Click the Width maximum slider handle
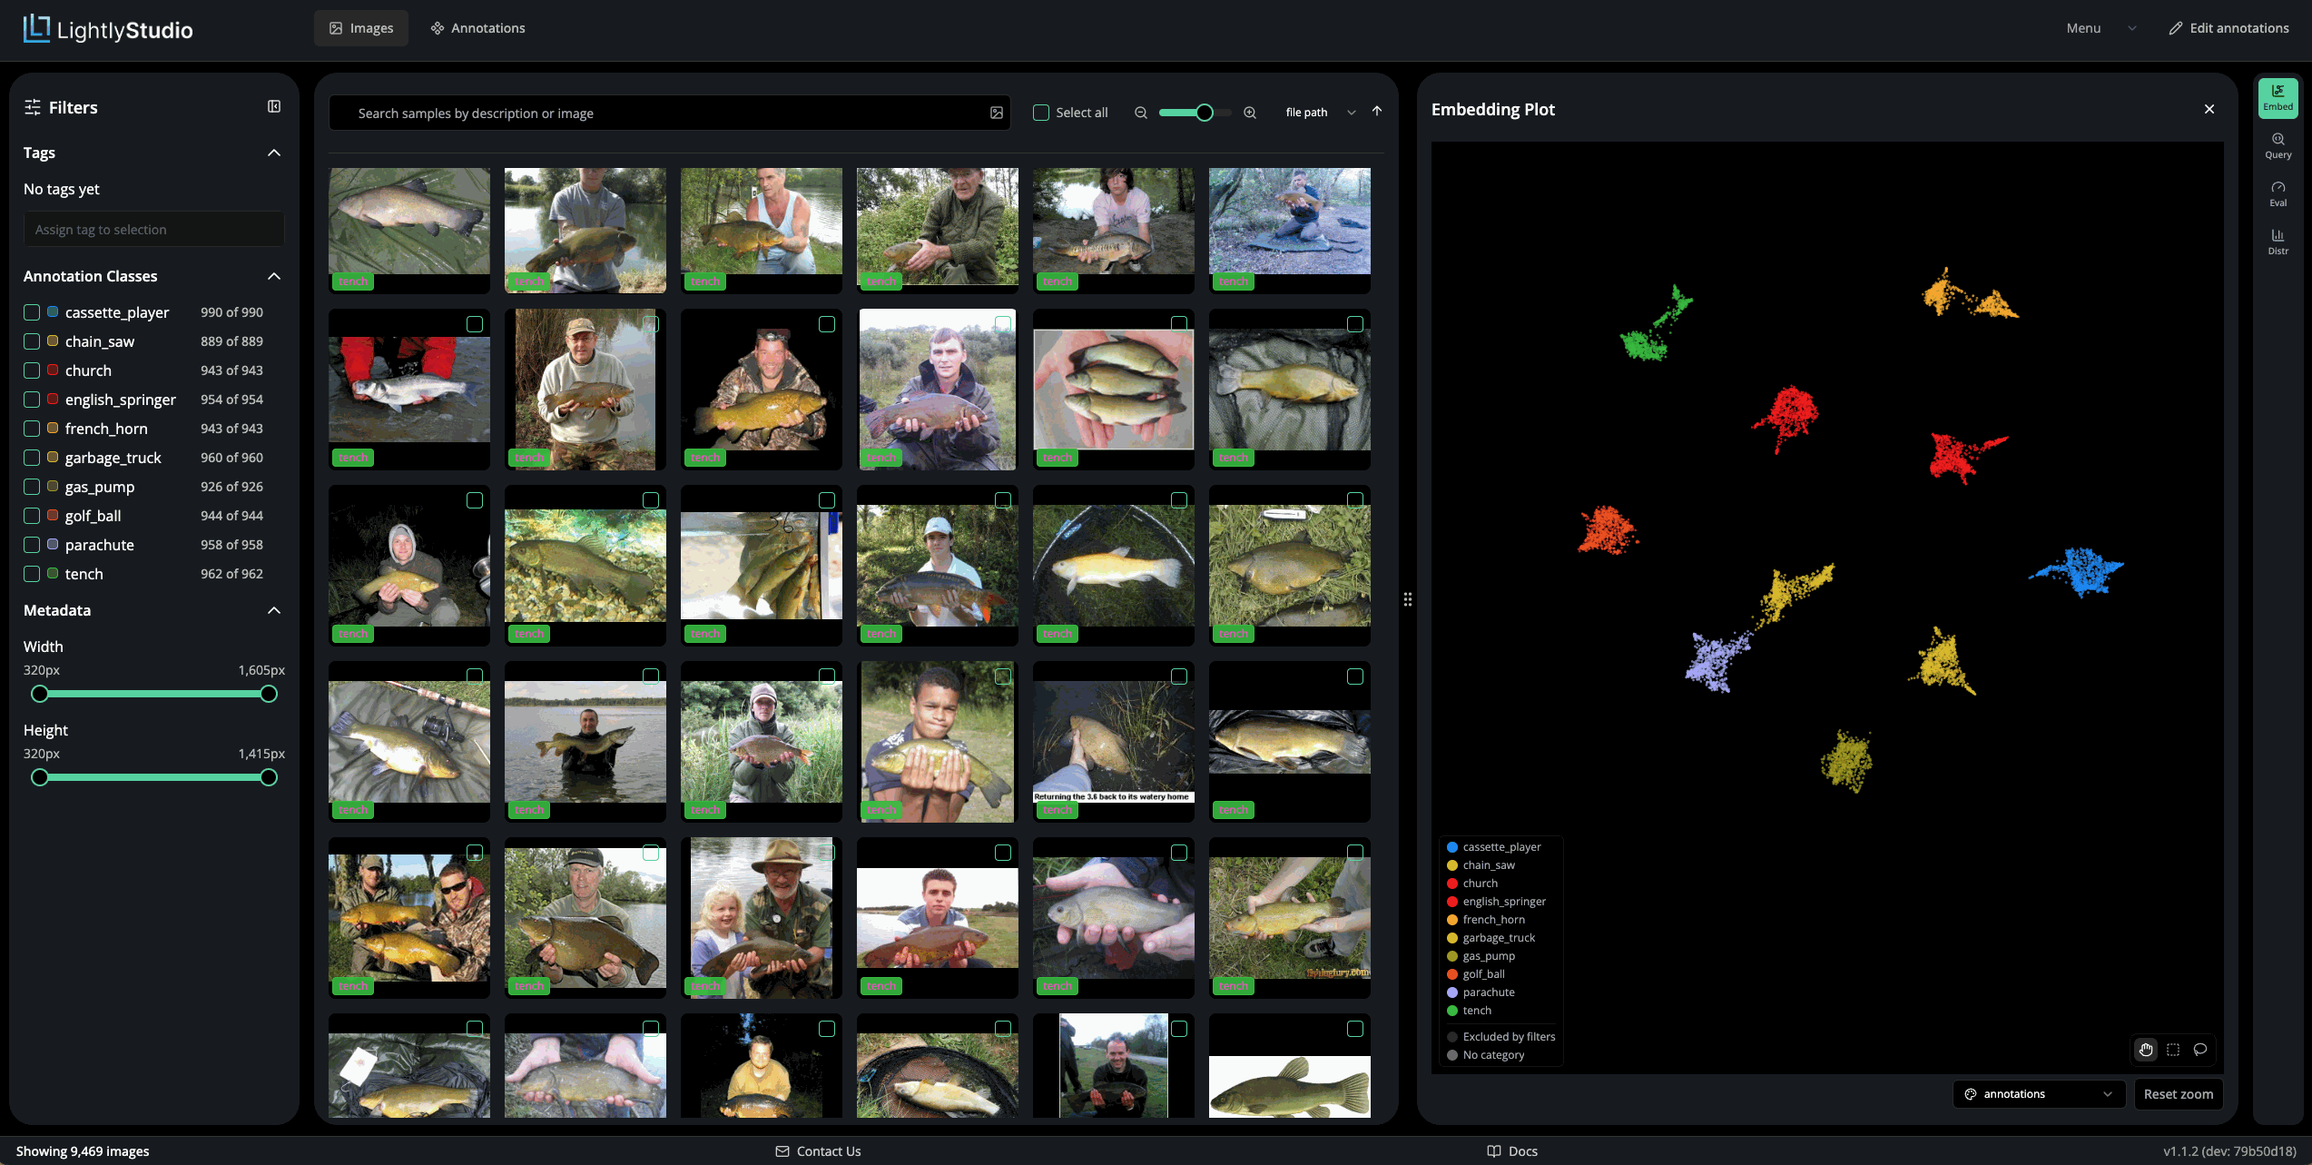The width and height of the screenshot is (2312, 1165). pyautogui.click(x=269, y=694)
